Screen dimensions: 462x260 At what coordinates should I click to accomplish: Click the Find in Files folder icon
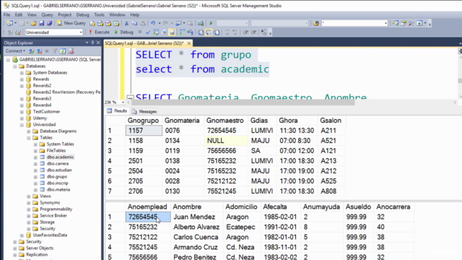click(x=316, y=23)
